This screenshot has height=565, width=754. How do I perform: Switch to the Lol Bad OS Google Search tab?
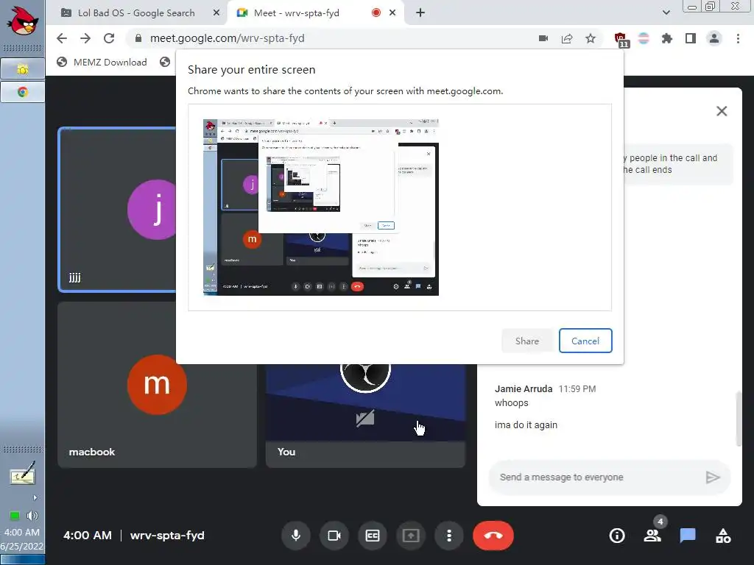point(136,13)
